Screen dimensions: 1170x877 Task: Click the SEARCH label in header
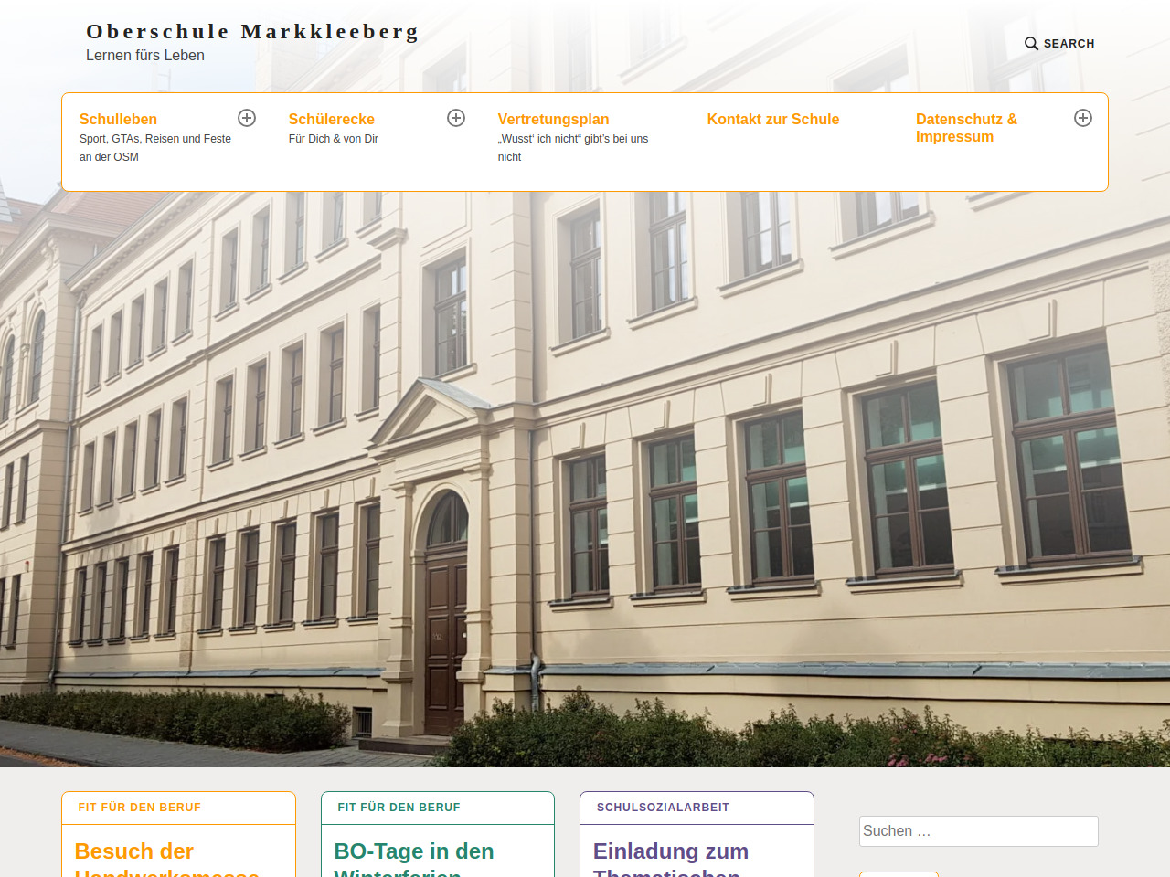click(x=1069, y=44)
